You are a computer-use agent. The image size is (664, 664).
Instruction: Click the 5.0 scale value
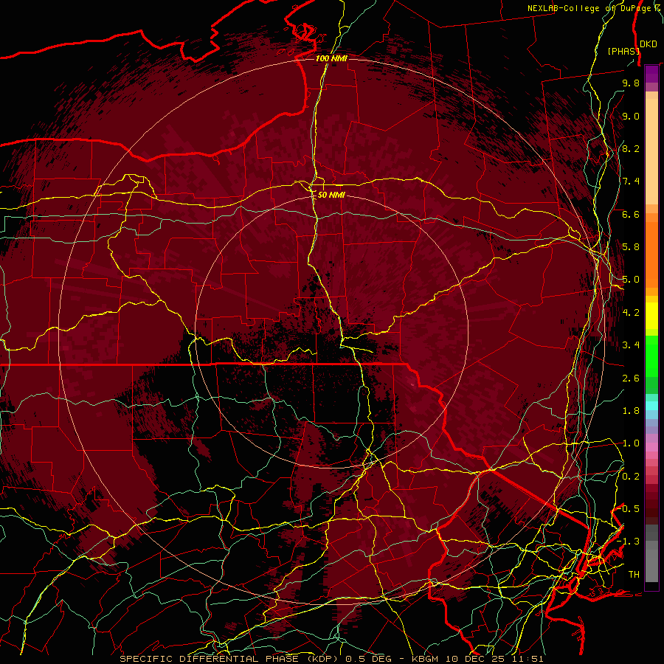[631, 280]
